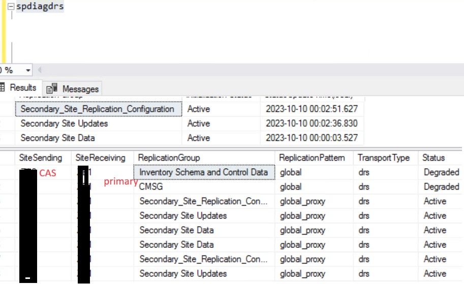The height and width of the screenshot is (284, 464).
Task: Select the Degraded status in Inventory Schema row
Action: point(441,172)
